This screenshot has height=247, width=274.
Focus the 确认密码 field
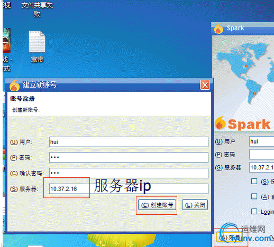(129, 173)
